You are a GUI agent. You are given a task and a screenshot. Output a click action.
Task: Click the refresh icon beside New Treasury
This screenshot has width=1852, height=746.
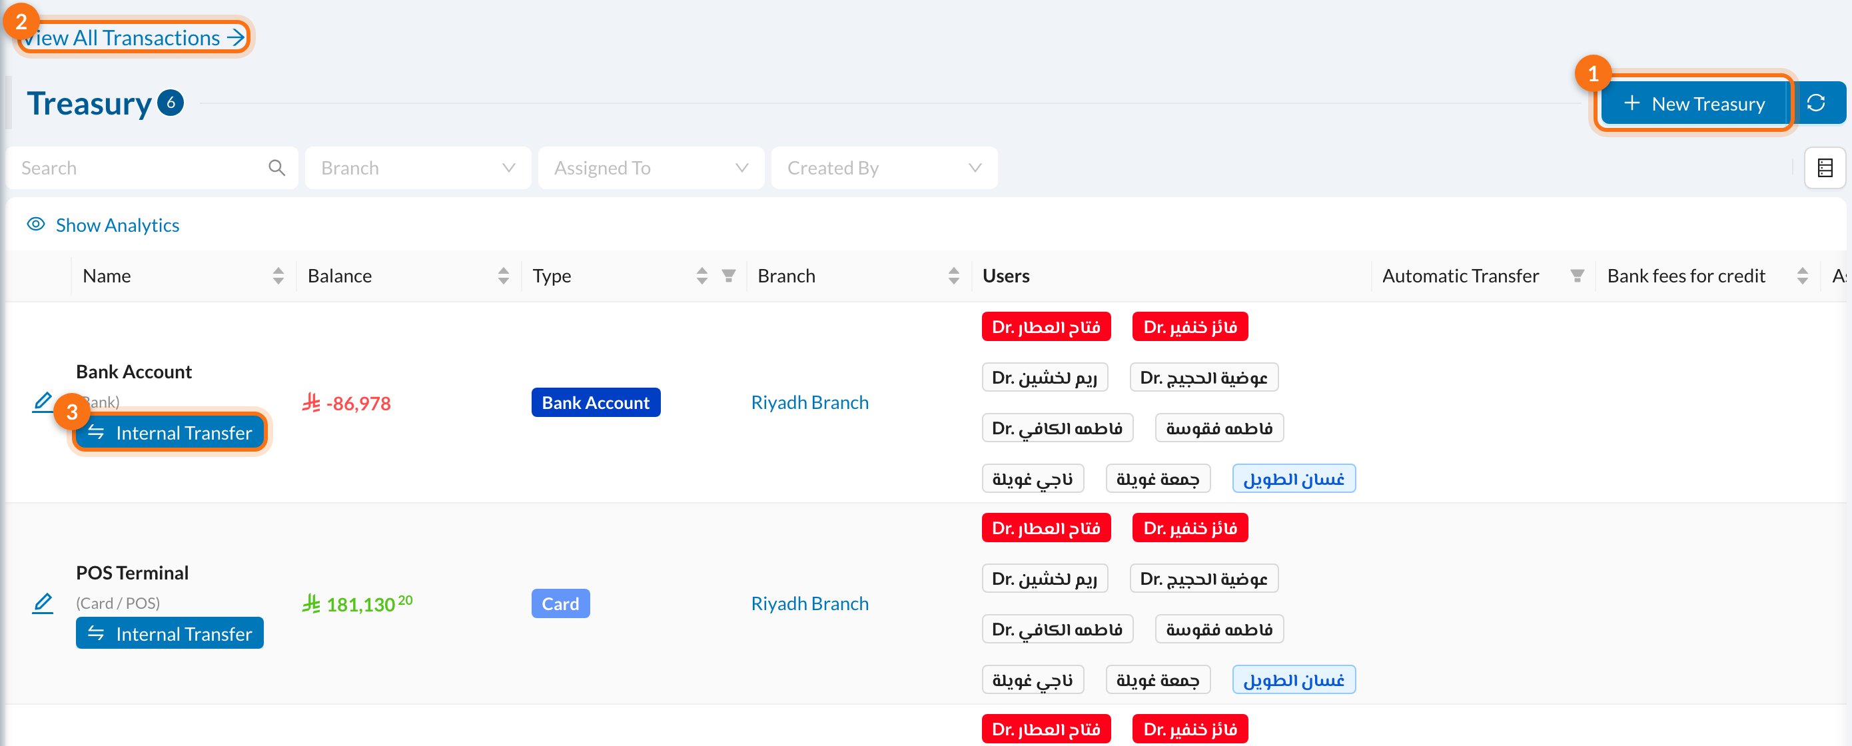pyautogui.click(x=1815, y=103)
